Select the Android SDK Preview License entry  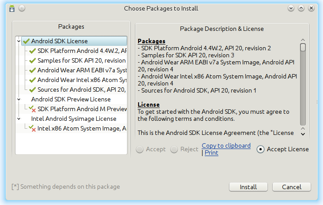tap(71, 99)
